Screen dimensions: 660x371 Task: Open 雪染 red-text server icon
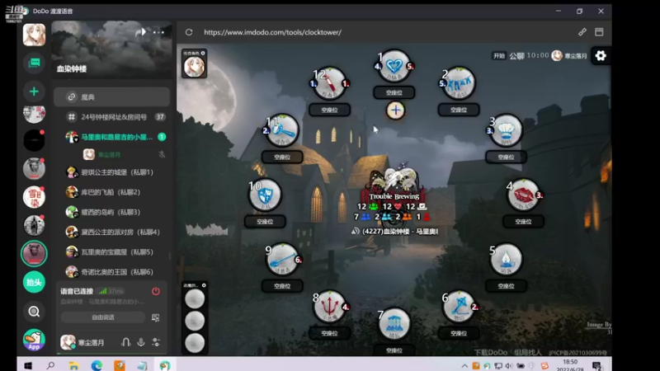click(34, 197)
